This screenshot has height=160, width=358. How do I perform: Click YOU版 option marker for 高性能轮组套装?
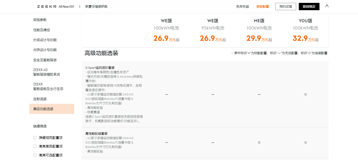306,142
